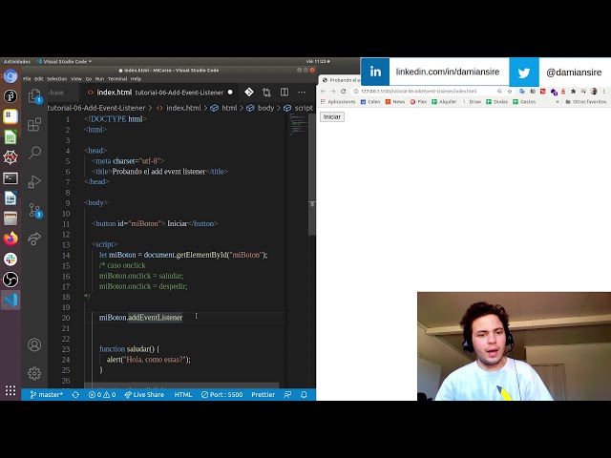Screen dimensions: 611x458
Task: Show applications grid in the dock
Action: coord(11,390)
